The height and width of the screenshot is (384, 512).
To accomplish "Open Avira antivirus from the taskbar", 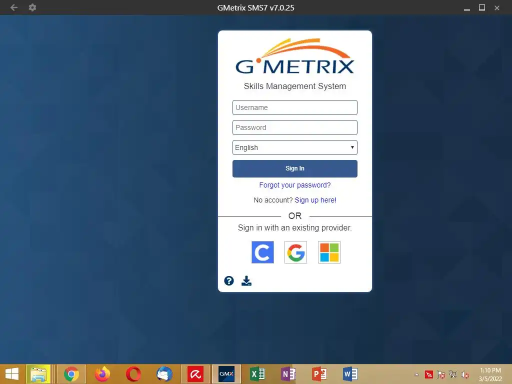I will [195, 374].
